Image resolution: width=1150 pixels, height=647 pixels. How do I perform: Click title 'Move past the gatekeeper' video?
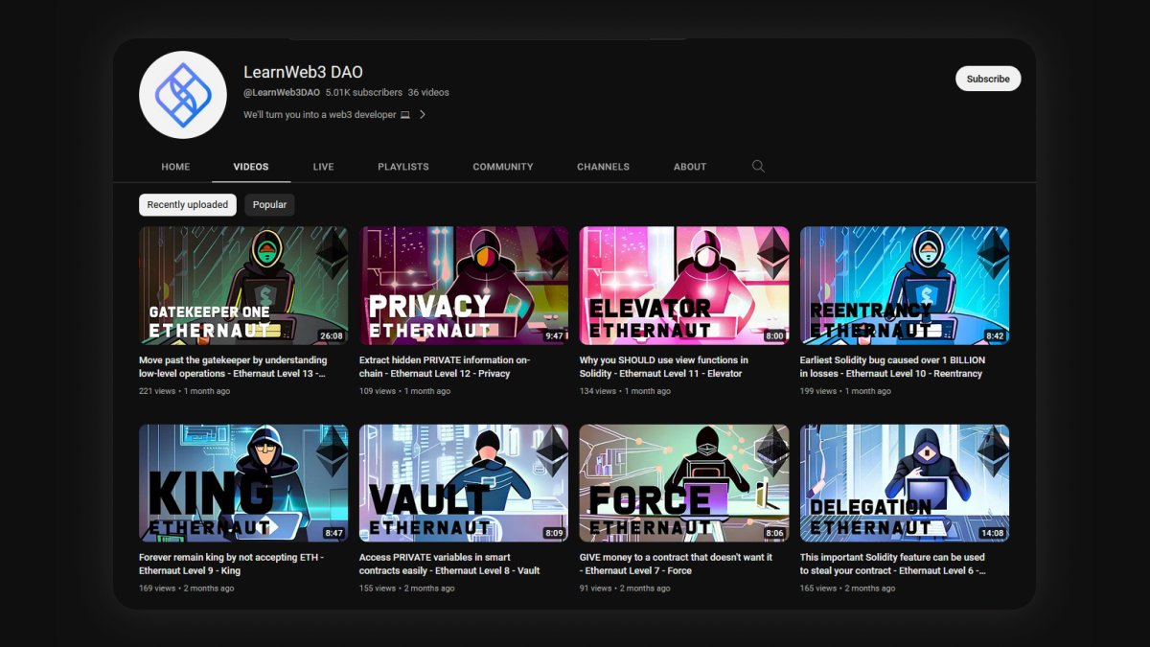tap(233, 367)
